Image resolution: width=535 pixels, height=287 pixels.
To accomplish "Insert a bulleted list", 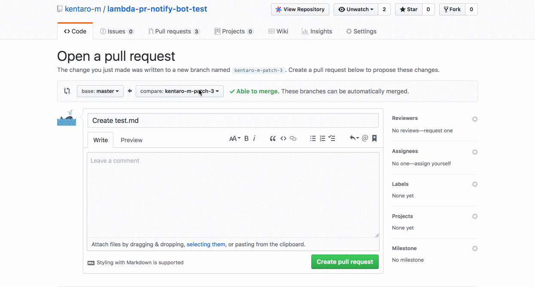I will [313, 138].
